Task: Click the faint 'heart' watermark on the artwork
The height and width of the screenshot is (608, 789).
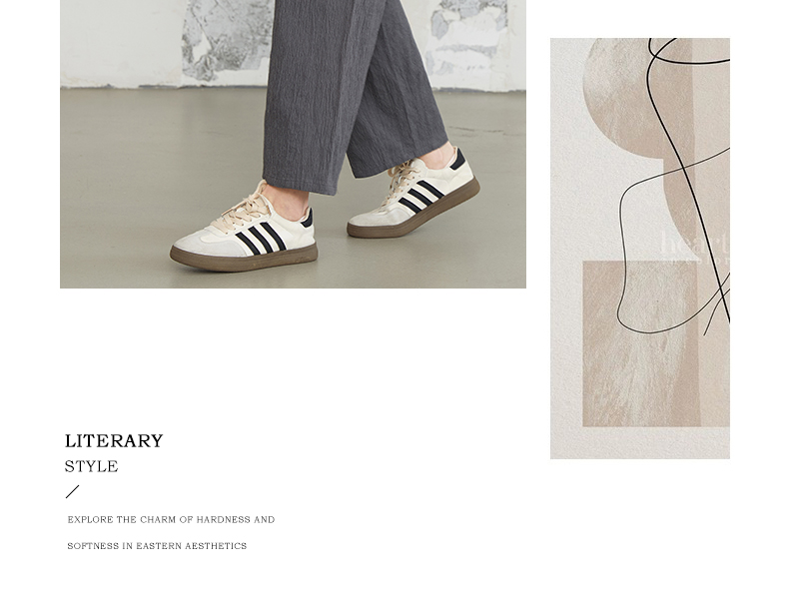Action: [x=694, y=243]
